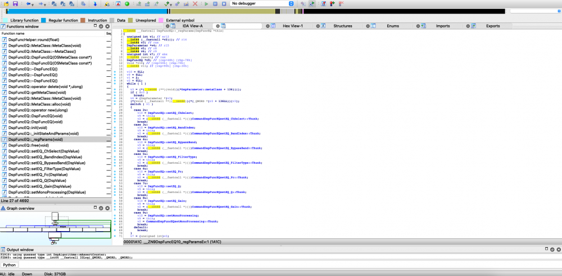Viewport: 562px width, 276px height.
Task: Switch to the Hex View-1 tab
Action: pos(293,26)
